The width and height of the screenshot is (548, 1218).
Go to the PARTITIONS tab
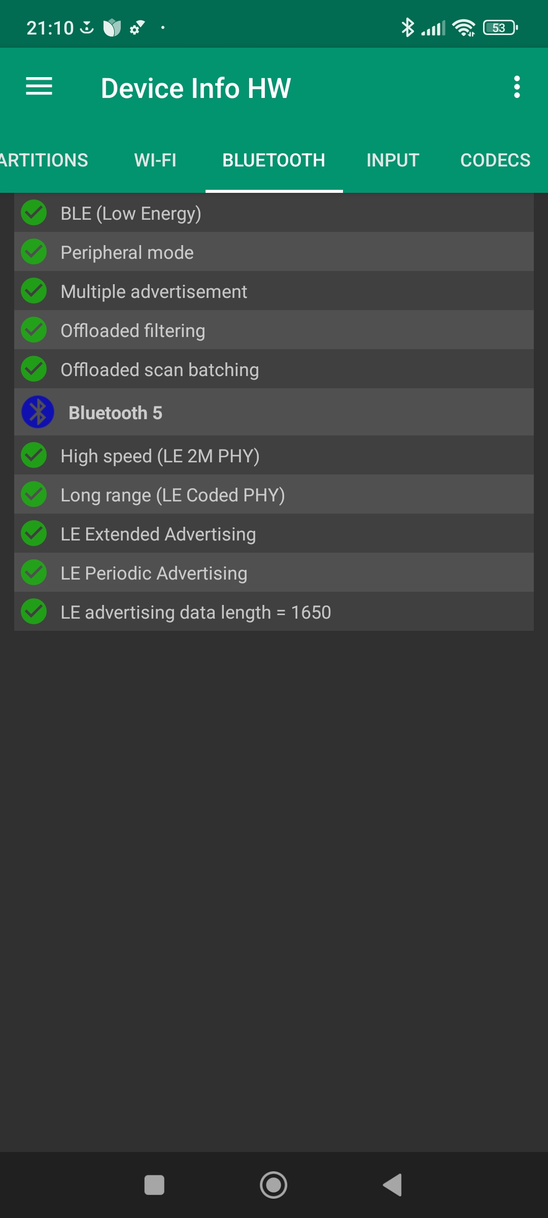(x=44, y=160)
